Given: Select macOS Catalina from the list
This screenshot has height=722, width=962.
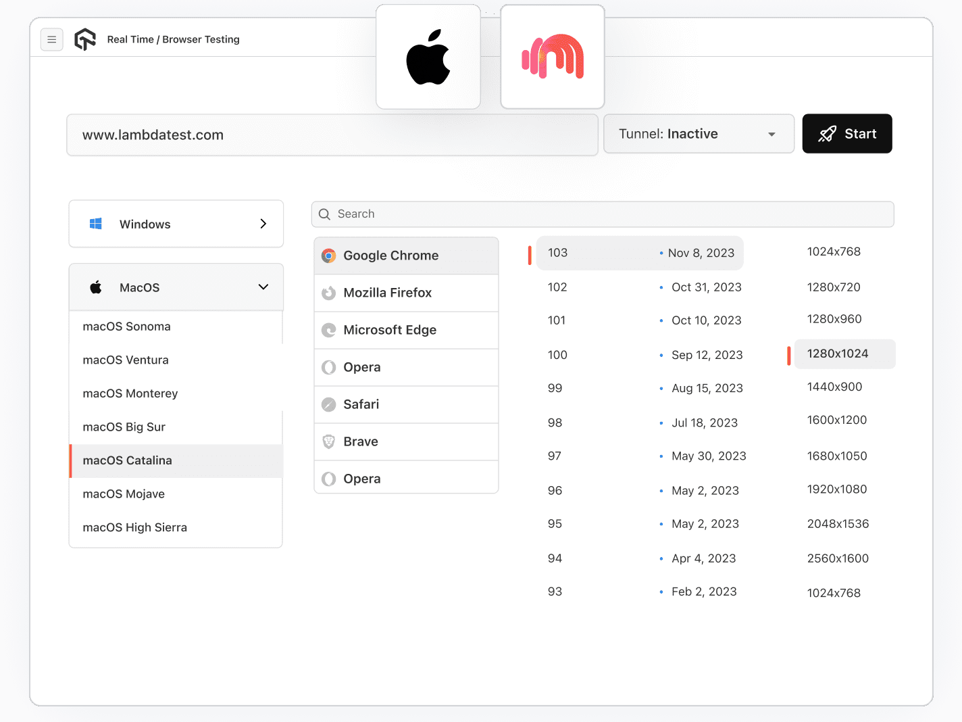Looking at the screenshot, I should pos(127,460).
